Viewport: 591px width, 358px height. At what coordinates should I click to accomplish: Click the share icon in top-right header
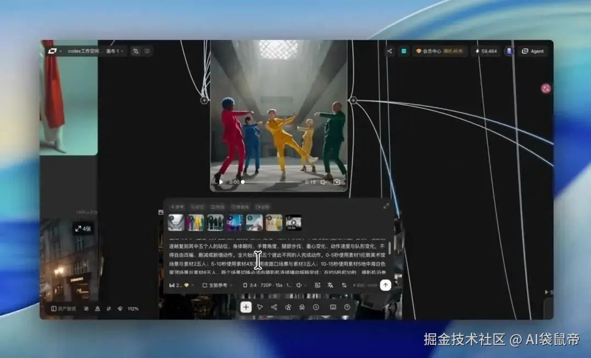click(390, 51)
